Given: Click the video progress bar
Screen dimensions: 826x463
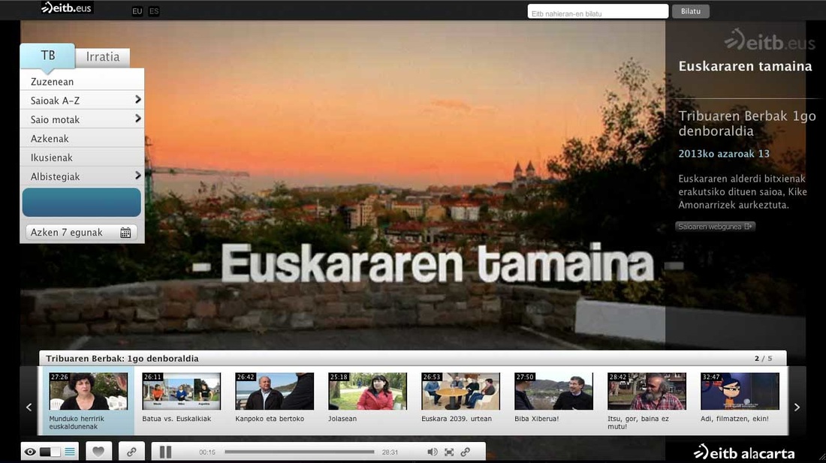Looking at the screenshot, I should pos(299,452).
